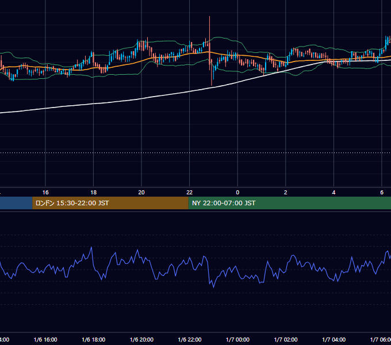Click the hour label 0 on the upper axis

[237, 193]
